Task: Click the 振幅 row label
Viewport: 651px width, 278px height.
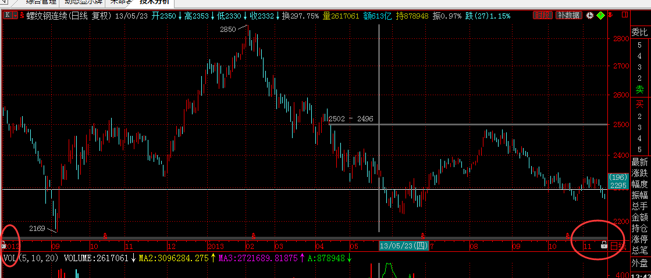Action: [640, 195]
